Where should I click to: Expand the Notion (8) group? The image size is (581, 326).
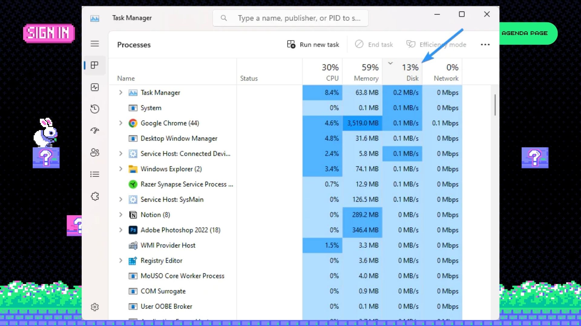coord(120,215)
